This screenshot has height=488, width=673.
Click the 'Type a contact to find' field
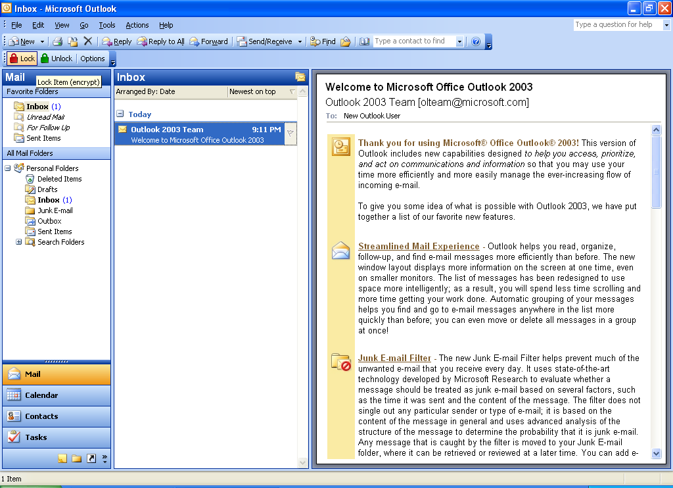(414, 41)
